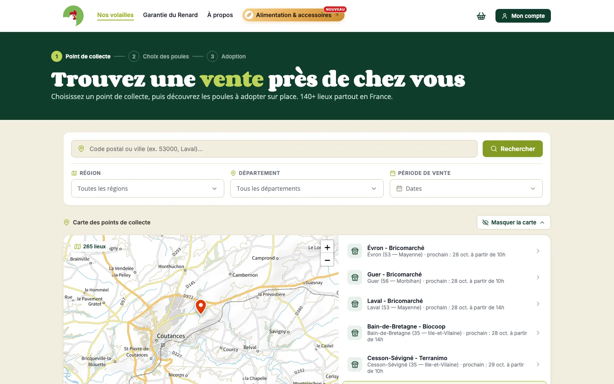Viewport: 614px width, 384px height.
Task: Click Cambernon label on the map
Action: tap(245, 275)
